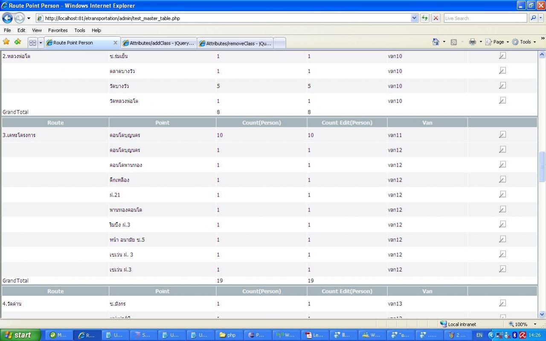This screenshot has width=546, height=341.
Task: Click edit icon for ฝ.21 row
Action: [502, 194]
